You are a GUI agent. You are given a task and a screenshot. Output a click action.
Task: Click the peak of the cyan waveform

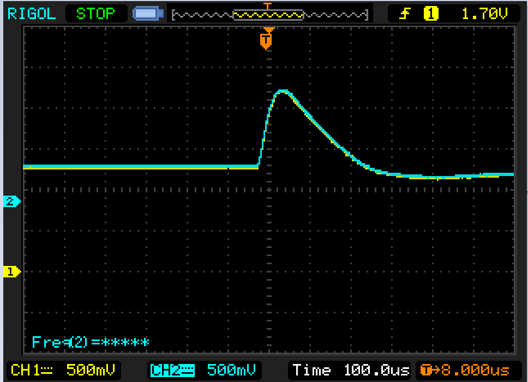click(x=283, y=91)
